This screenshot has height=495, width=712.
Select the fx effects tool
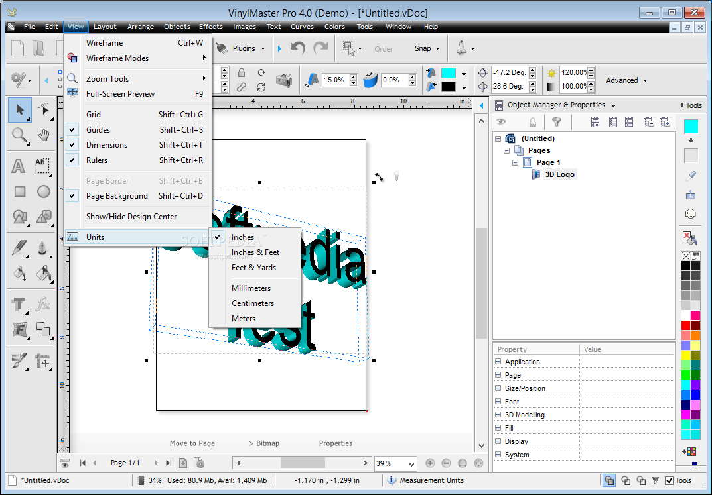click(42, 304)
